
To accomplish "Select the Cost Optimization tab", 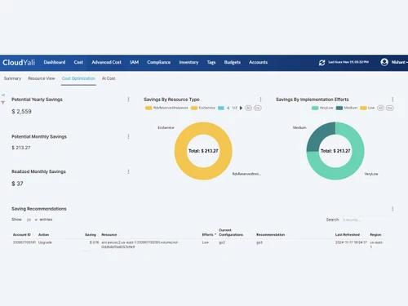I will [78, 78].
